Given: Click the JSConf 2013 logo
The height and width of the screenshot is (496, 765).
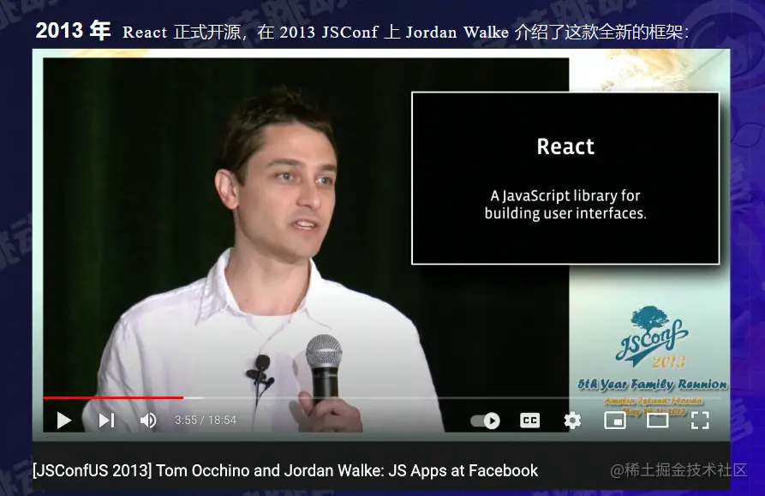Looking at the screenshot, I should pos(652,338).
